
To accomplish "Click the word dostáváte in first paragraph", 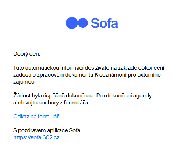I will coord(97,68).
